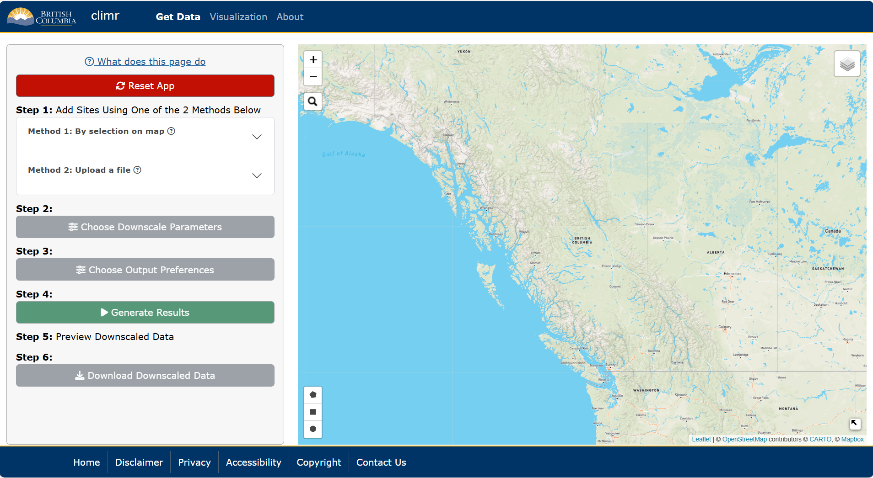Select the rectangle draw tool
The height and width of the screenshot is (478, 873).
[313, 412]
